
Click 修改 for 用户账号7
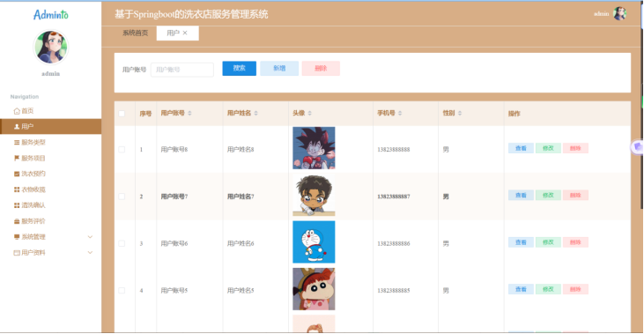coord(548,195)
